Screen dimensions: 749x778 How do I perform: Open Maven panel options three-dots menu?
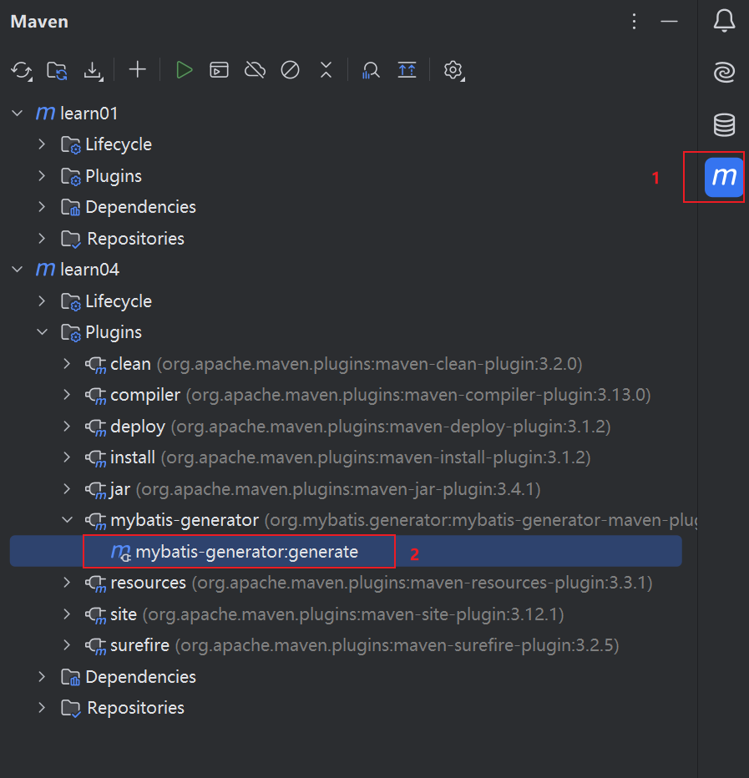634,22
